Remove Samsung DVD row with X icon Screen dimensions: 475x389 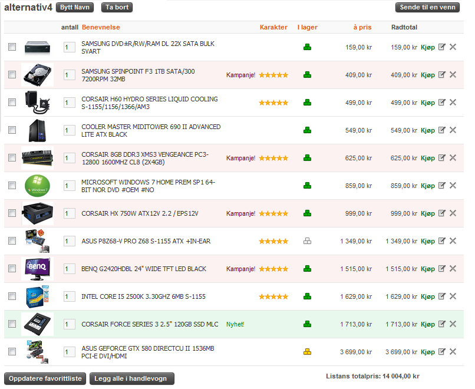(453, 47)
